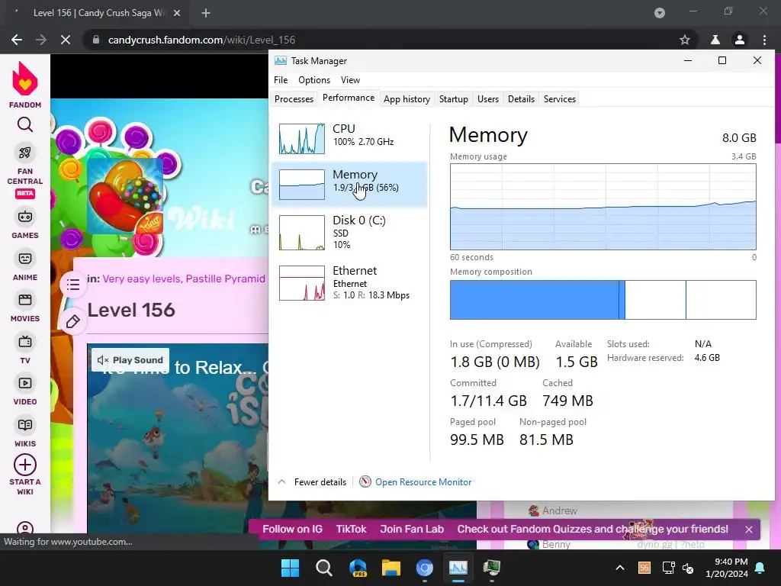The width and height of the screenshot is (781, 586).
Task: Click Follow on IG banner link
Action: (292, 530)
